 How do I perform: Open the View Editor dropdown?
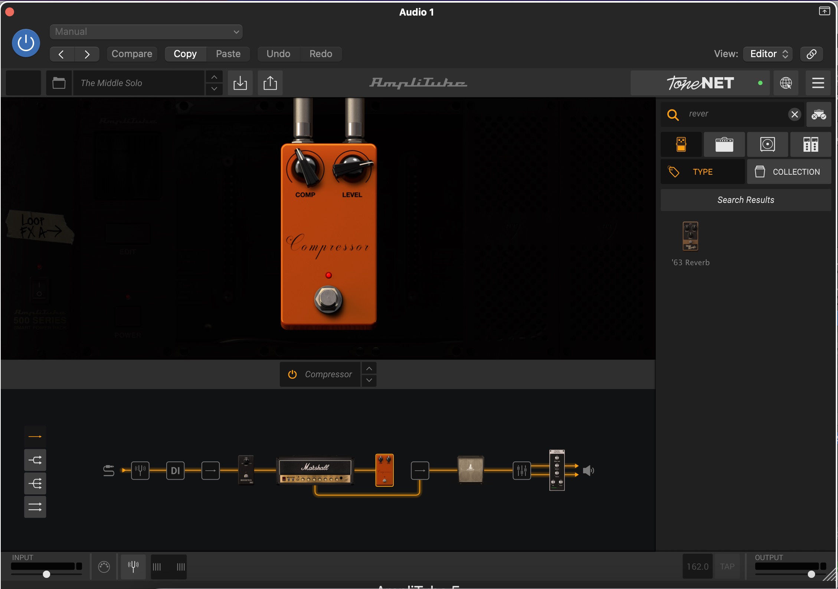pos(768,54)
